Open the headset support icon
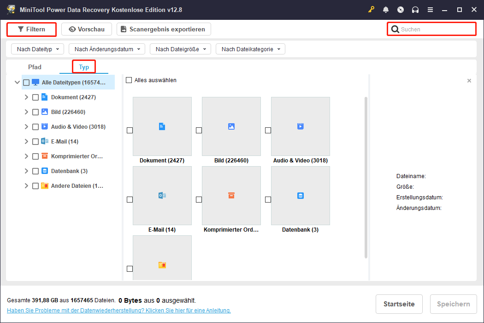484x323 pixels. [414, 9]
